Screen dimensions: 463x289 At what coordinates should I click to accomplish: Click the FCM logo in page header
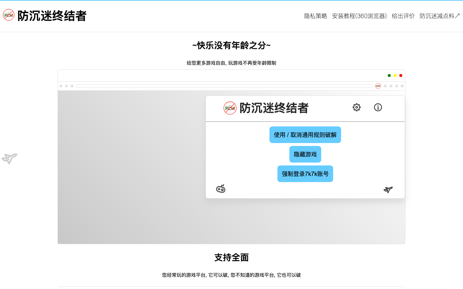9,15
